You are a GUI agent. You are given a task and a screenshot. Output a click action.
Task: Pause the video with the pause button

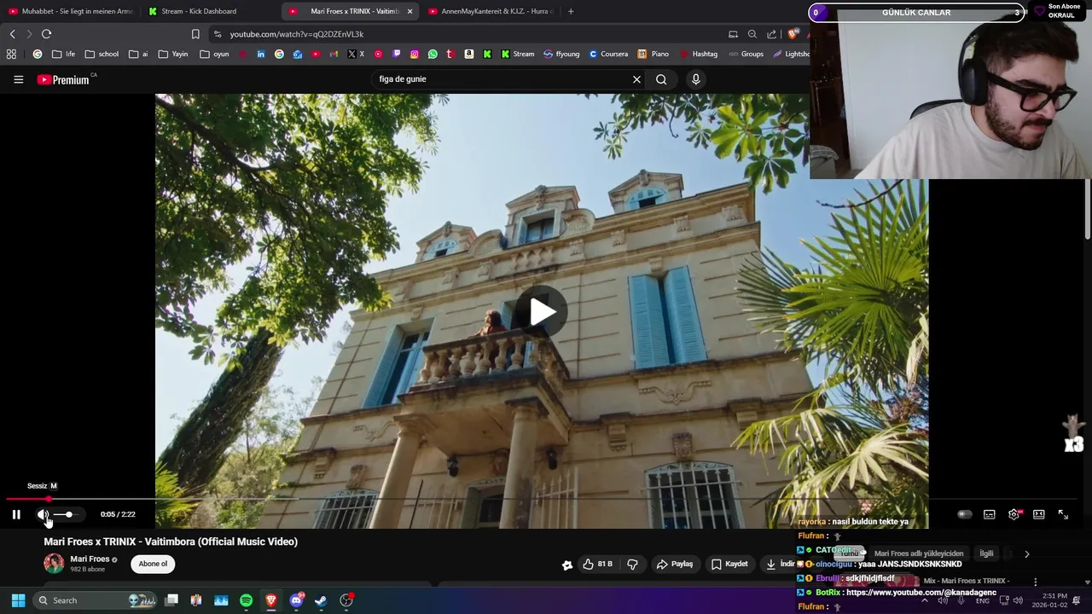16,514
